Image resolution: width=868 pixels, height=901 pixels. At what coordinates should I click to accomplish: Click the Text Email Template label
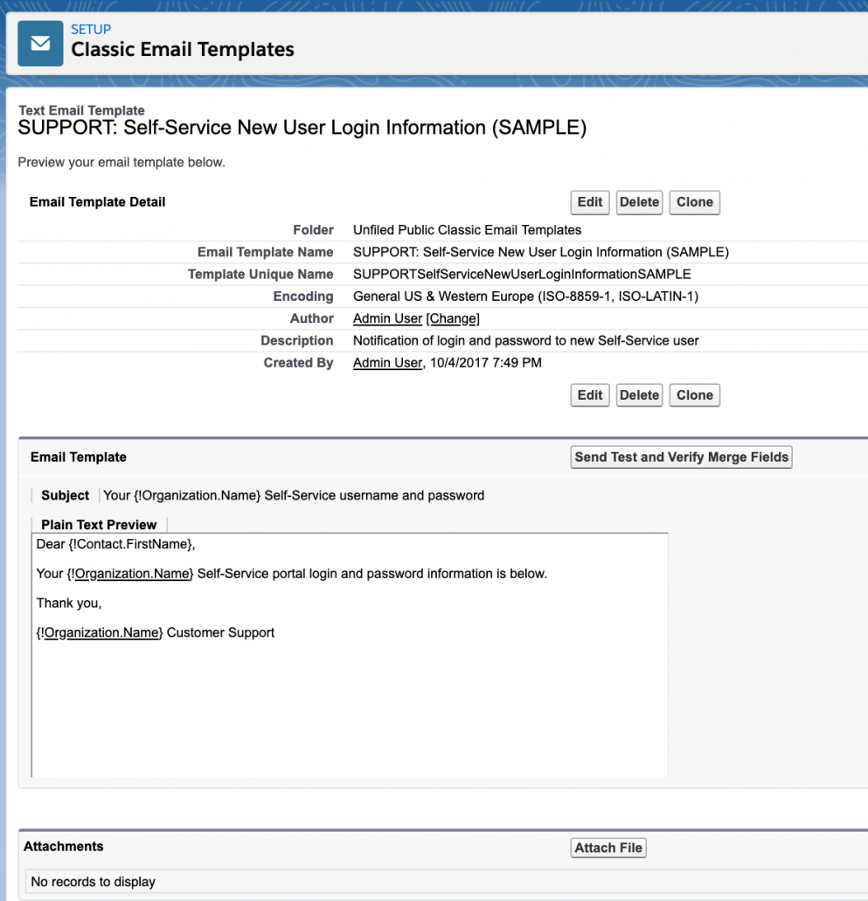pyautogui.click(x=81, y=110)
